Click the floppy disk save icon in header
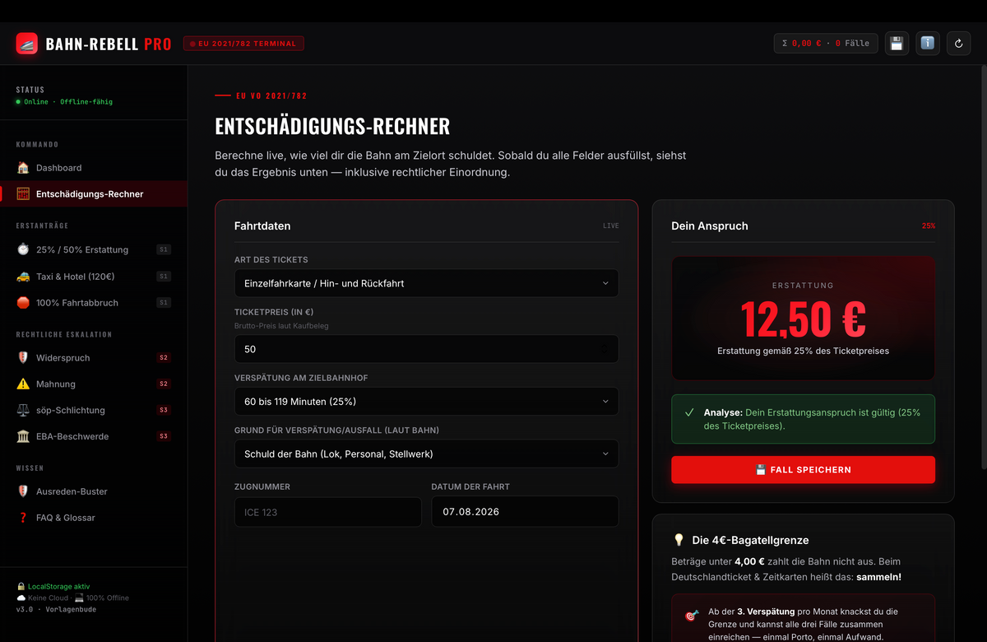Viewport: 987px width, 642px height. click(x=897, y=44)
